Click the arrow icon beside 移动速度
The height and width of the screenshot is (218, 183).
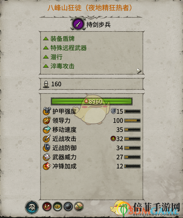click(x=47, y=130)
